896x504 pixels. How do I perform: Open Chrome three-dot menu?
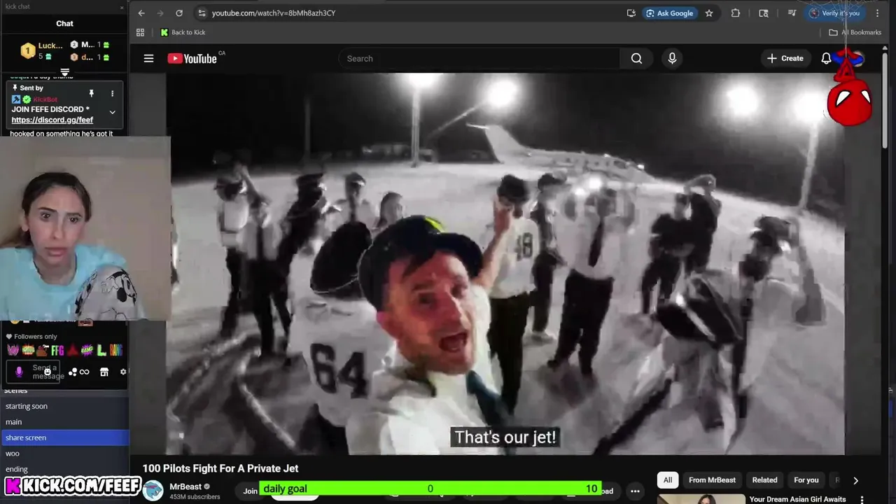[x=877, y=13]
